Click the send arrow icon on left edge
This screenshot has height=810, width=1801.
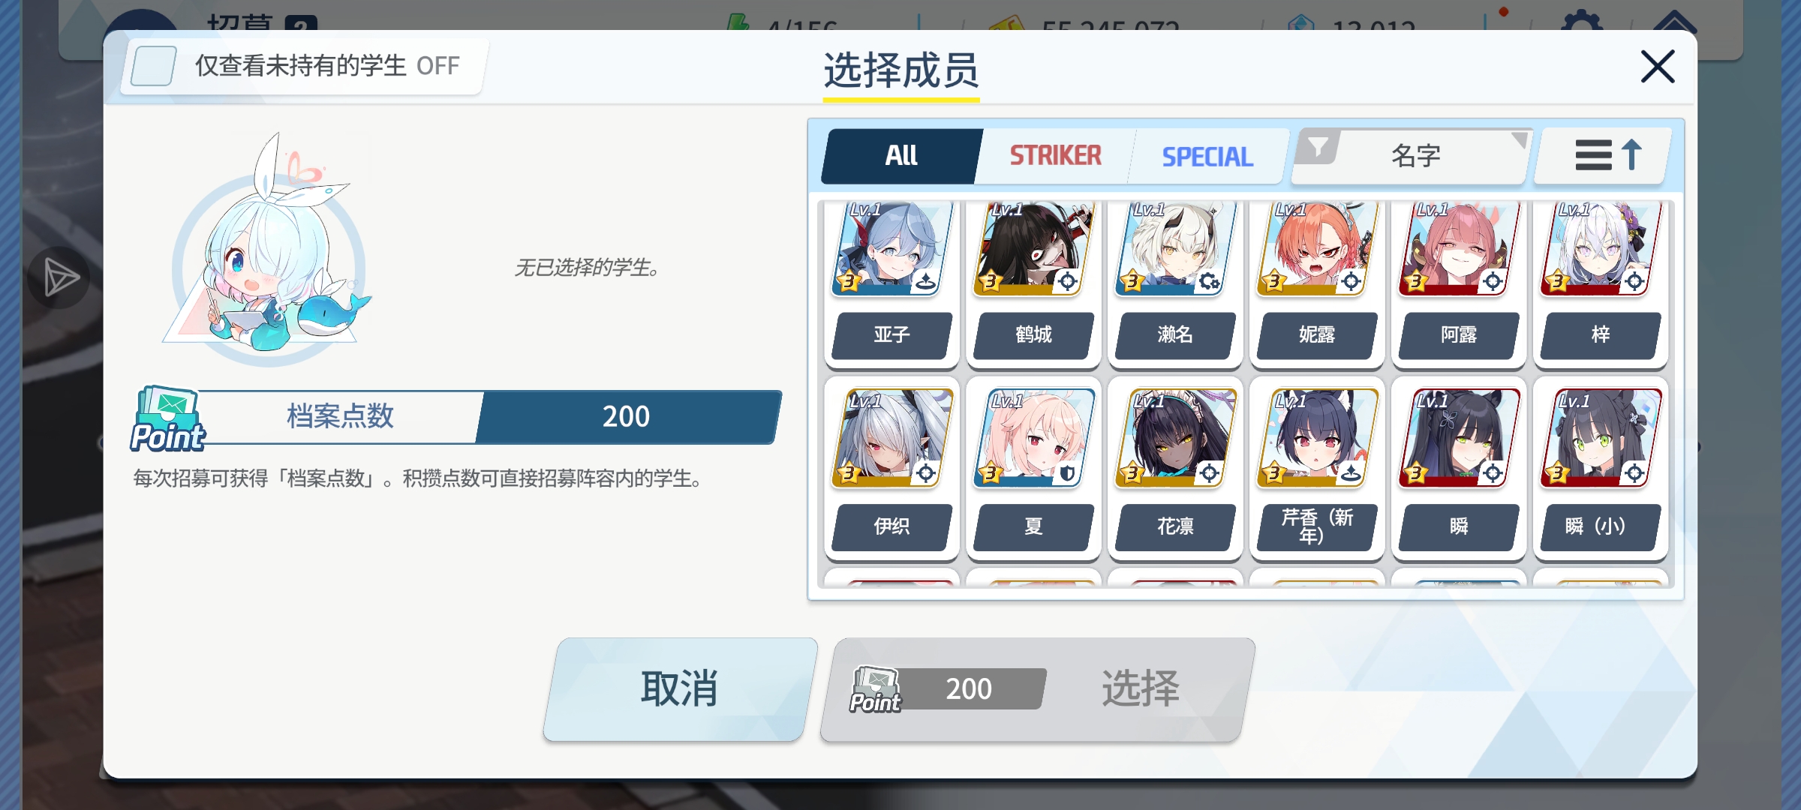coord(60,277)
